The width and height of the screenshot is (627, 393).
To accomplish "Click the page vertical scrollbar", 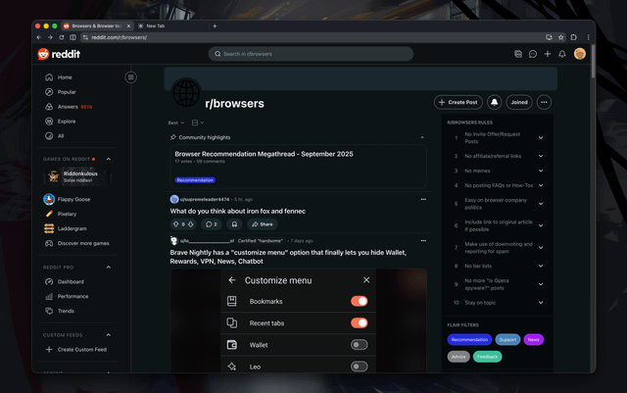I will click(593, 61).
